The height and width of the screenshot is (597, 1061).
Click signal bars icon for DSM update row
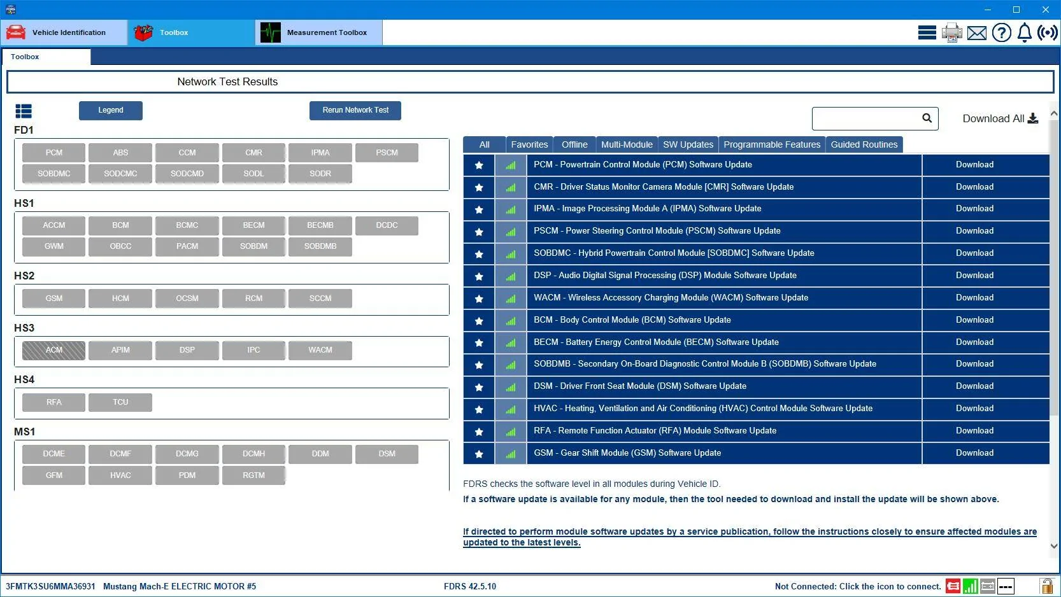click(511, 387)
